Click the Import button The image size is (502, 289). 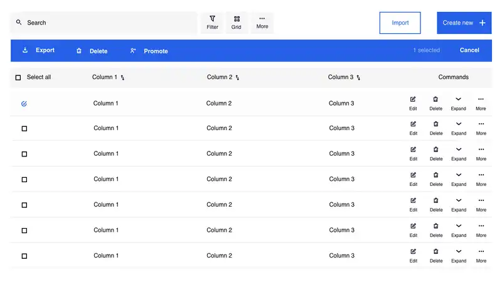click(400, 23)
